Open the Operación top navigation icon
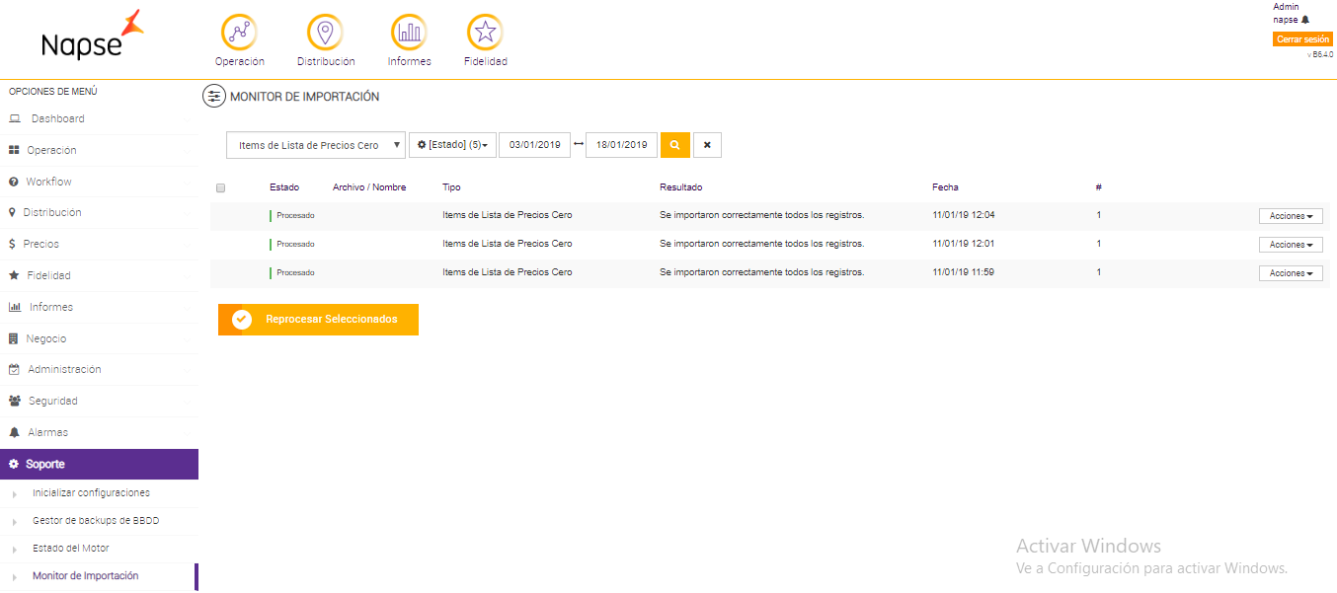This screenshot has width=1337, height=593. click(239, 34)
